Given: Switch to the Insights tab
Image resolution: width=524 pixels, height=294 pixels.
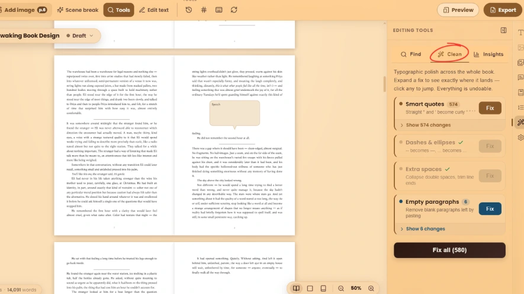Looking at the screenshot, I should coord(488,54).
